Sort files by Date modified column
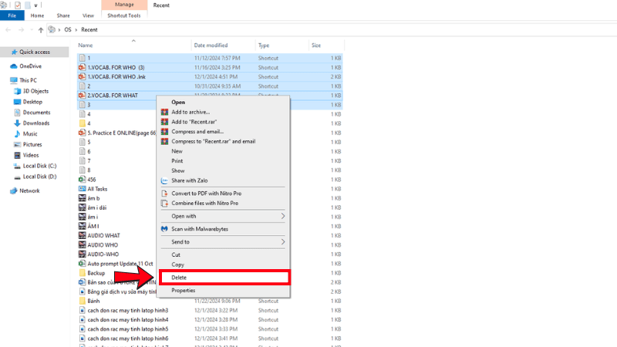This screenshot has height=347, width=617. (211, 45)
